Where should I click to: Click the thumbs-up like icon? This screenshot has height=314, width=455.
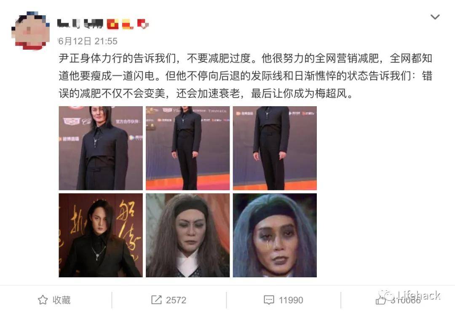pos(381,300)
